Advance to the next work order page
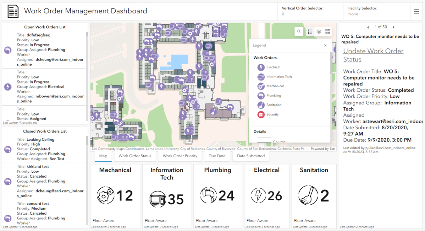 pyautogui.click(x=394, y=27)
